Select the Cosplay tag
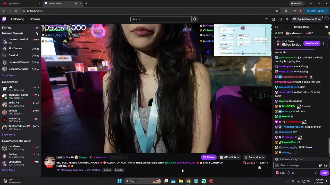The height and width of the screenshot is (185, 330). pyautogui.click(x=119, y=170)
